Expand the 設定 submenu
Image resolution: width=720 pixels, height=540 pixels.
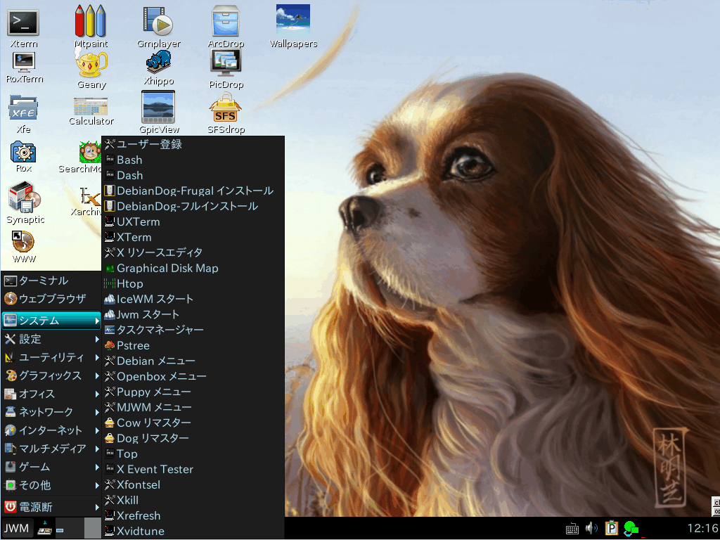[51, 339]
